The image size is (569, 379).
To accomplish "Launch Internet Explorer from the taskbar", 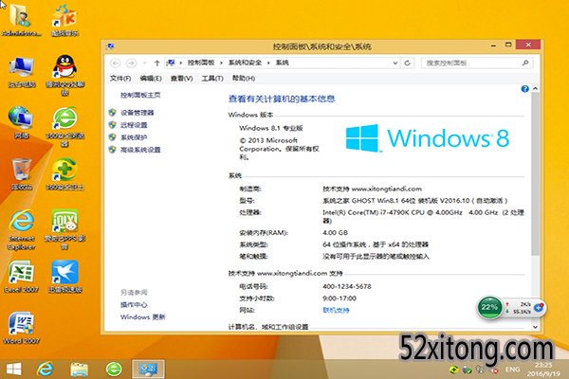I will click(45, 370).
